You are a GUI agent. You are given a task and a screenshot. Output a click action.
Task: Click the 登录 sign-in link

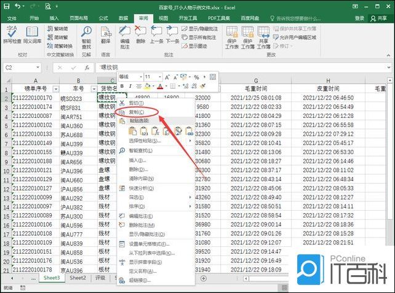359,18
